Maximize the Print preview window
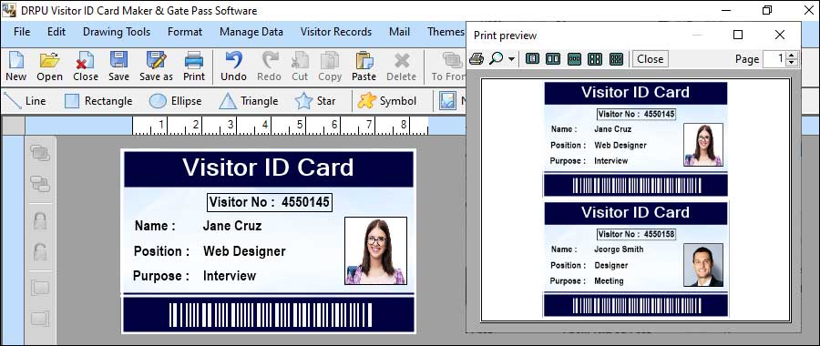Image resolution: width=820 pixels, height=346 pixels. tap(738, 35)
